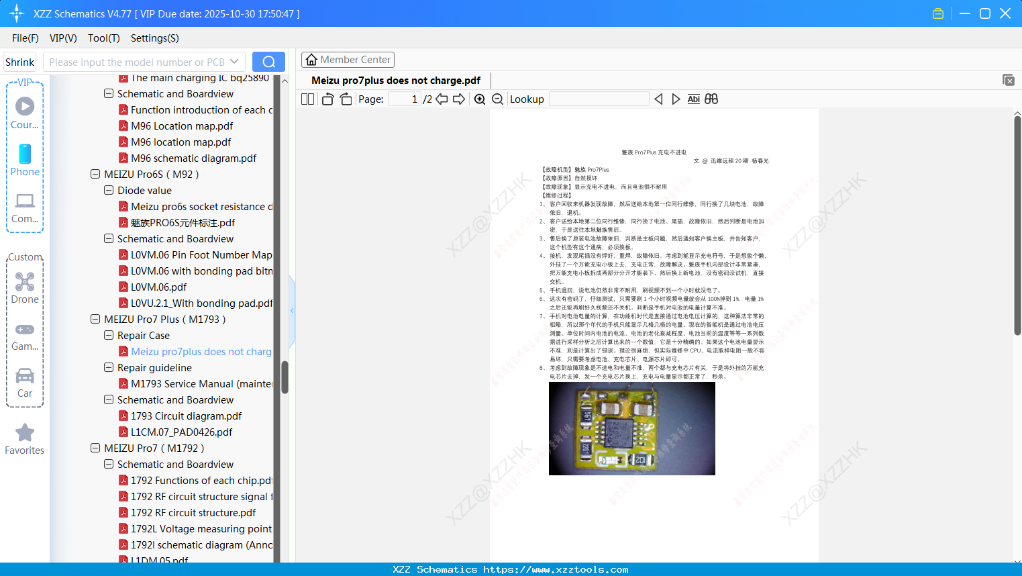Click the model number search input
Screen dimensions: 1022x576
(137, 62)
